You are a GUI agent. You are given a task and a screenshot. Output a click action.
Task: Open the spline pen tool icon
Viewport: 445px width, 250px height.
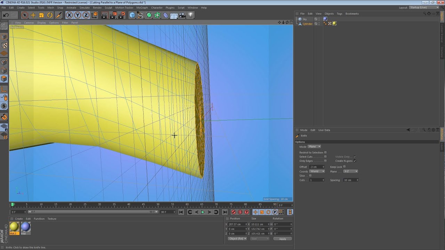click(140, 15)
